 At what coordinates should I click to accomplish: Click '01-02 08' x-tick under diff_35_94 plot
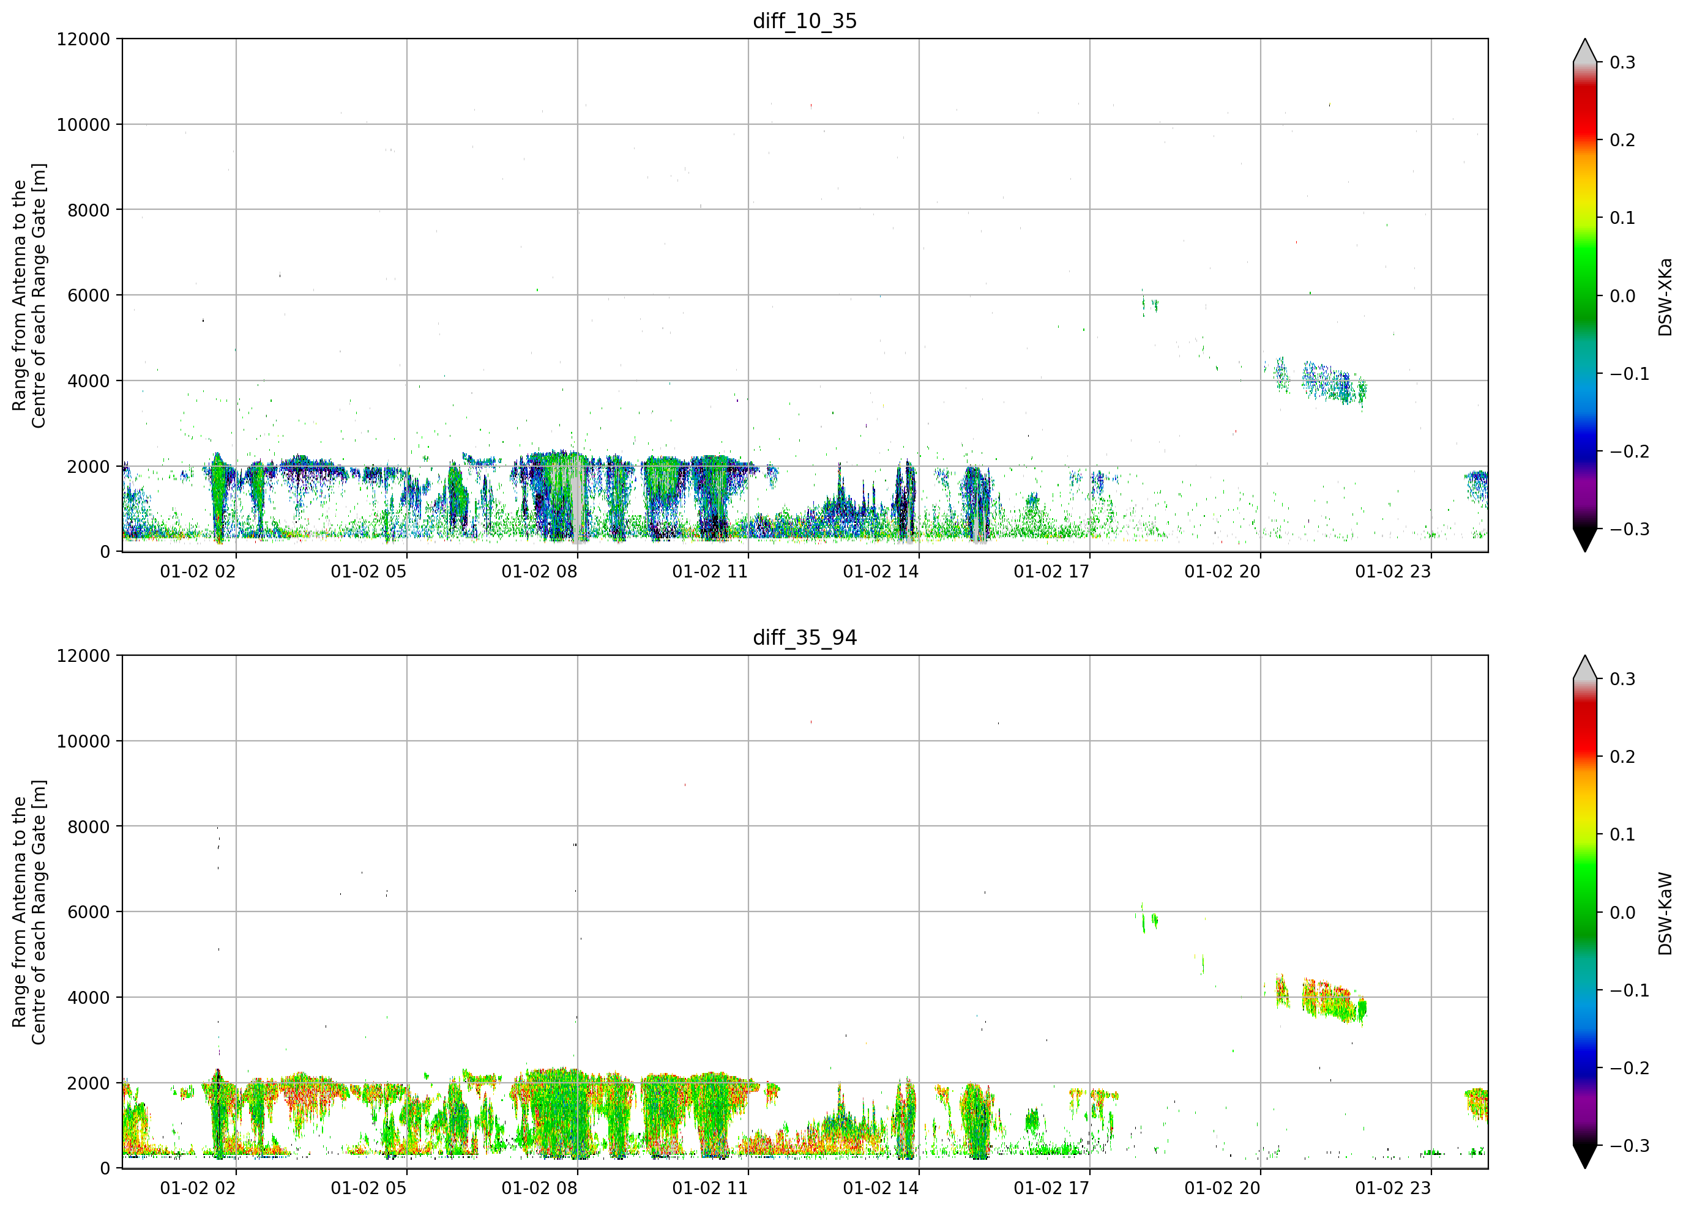(540, 1189)
